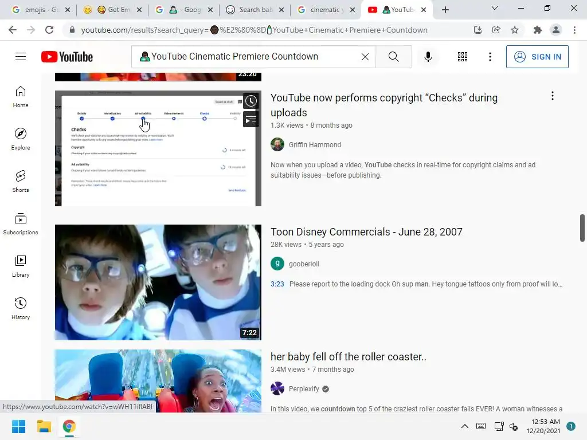Open YouTube settings three-dot menu
The height and width of the screenshot is (440, 587).
pos(490,57)
